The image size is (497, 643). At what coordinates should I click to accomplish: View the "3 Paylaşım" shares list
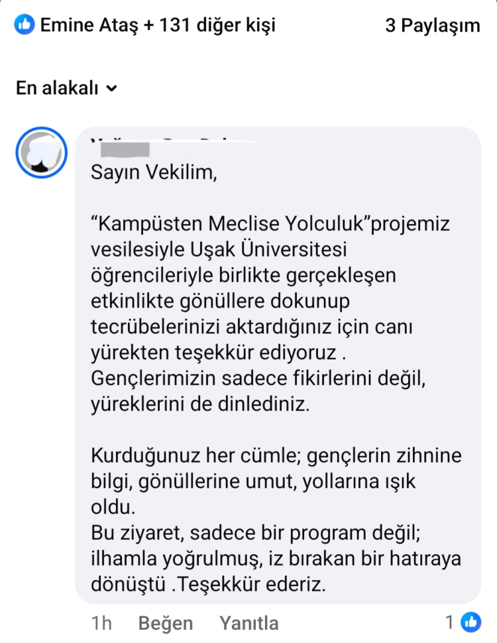click(432, 26)
